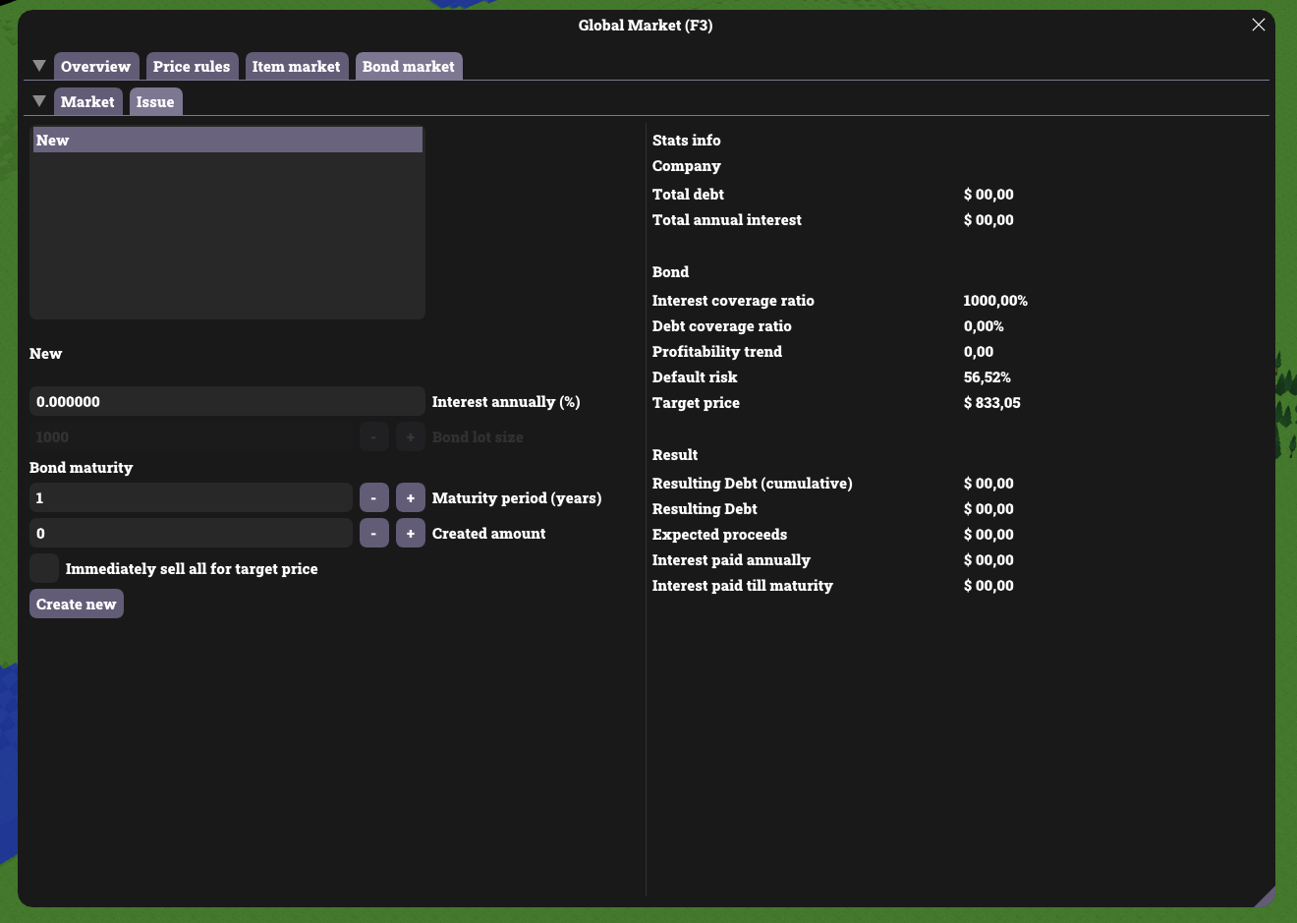1297x923 pixels.
Task: Increase the Created amount value
Action: 411,534
